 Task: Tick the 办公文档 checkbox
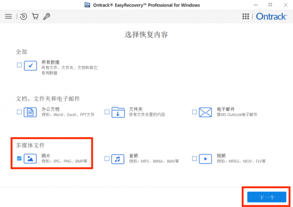point(19,112)
